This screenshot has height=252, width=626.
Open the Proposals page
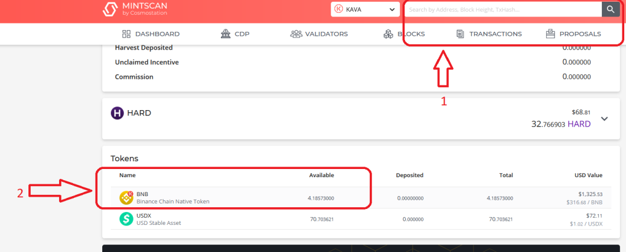[573, 34]
